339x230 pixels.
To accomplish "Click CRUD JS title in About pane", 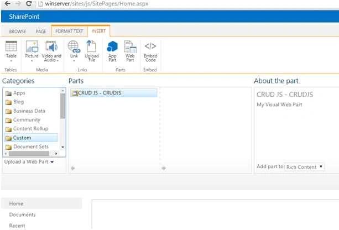I will point(284,95).
